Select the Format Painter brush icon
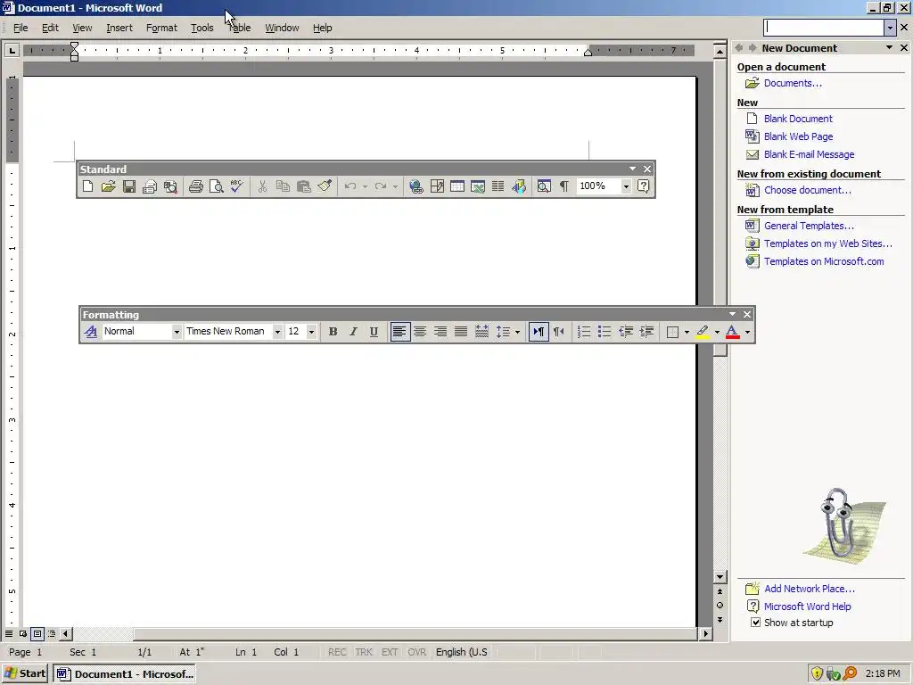 (325, 186)
